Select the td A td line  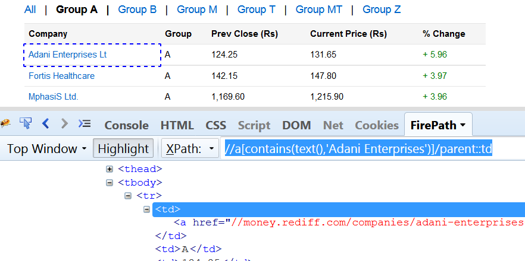pos(188,249)
